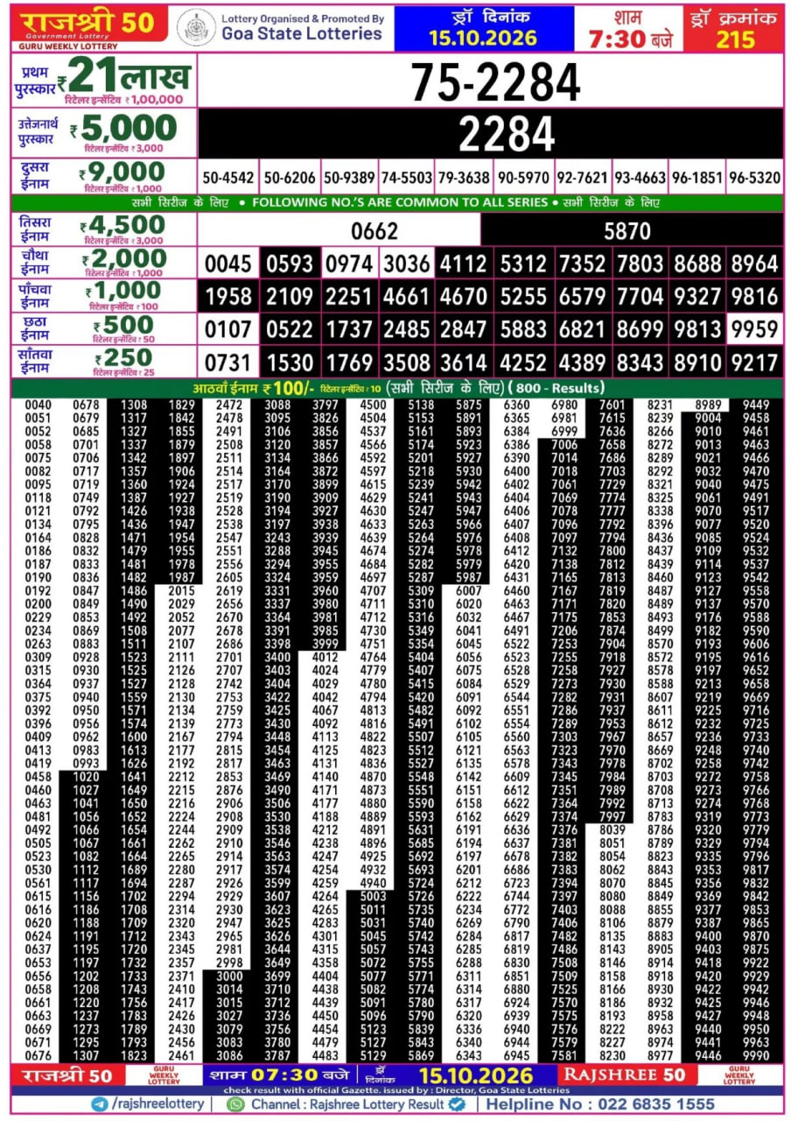The image size is (791, 1121).
Task: Select number 8989 in eighth prize table
Action: click(708, 404)
